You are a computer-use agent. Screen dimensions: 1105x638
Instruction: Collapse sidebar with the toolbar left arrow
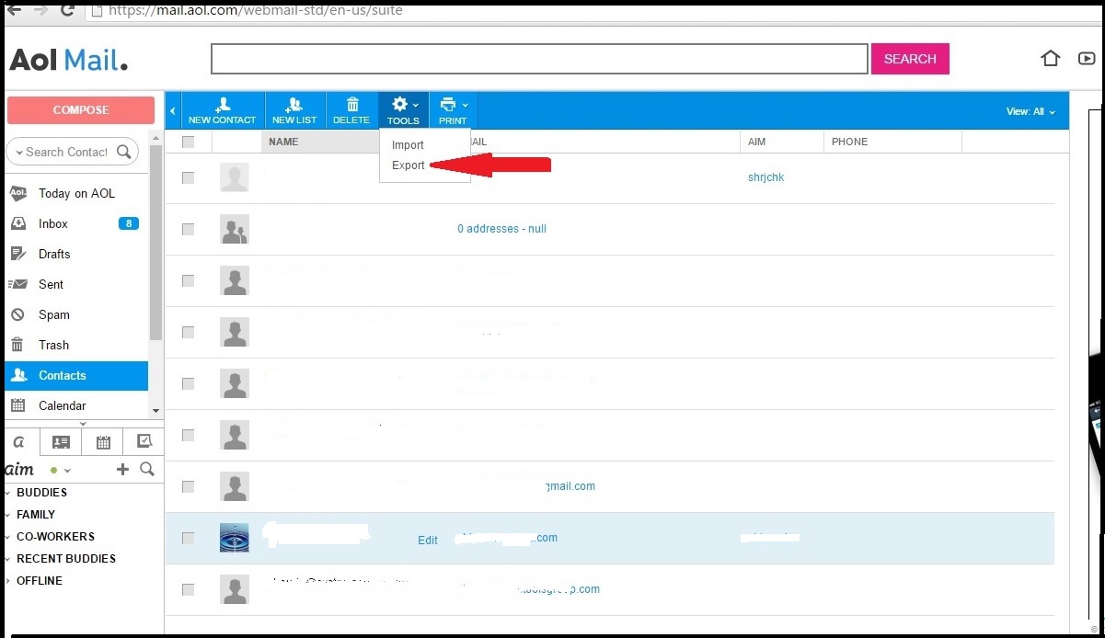coord(173,110)
